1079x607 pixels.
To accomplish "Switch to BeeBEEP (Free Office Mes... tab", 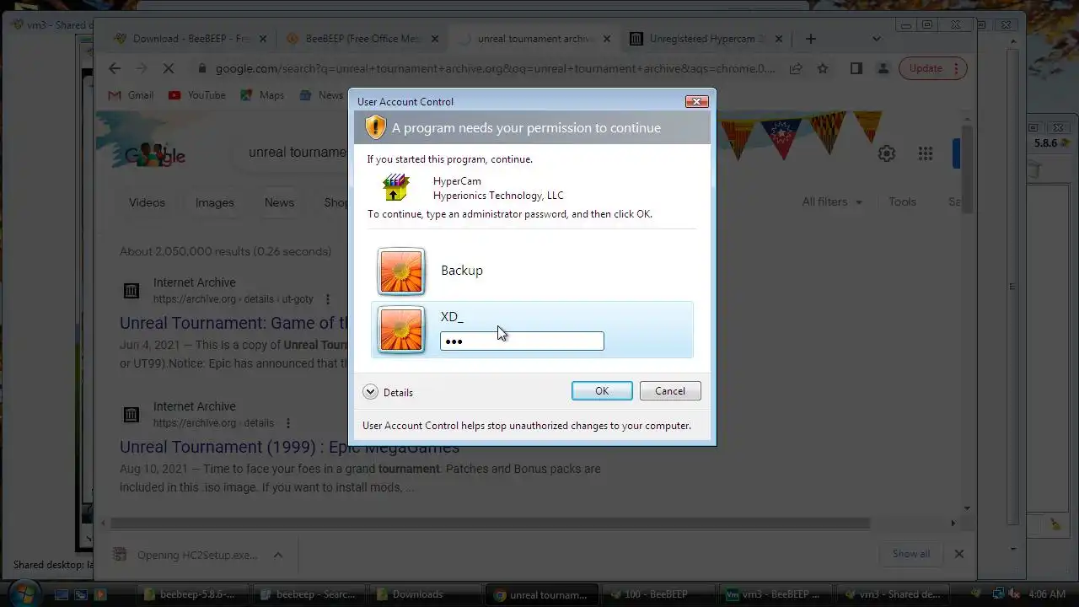I will [362, 39].
